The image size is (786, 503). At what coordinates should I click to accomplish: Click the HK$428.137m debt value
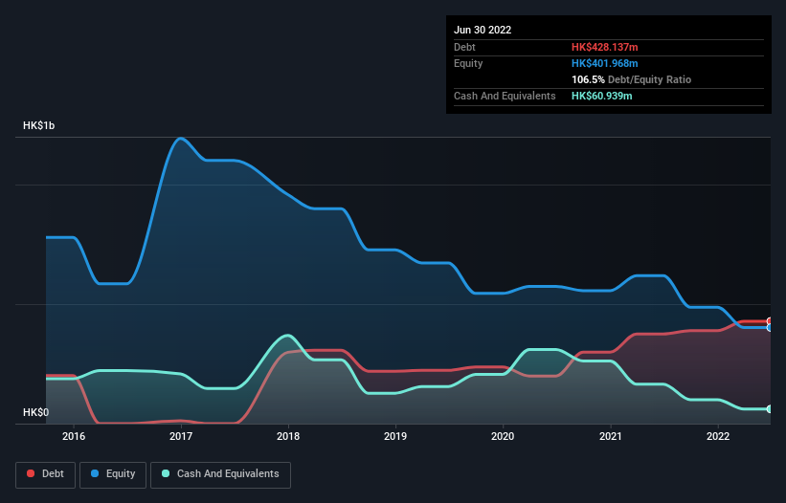[604, 47]
